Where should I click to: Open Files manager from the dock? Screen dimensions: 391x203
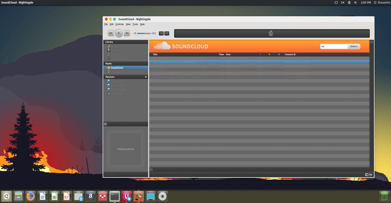coord(18,197)
